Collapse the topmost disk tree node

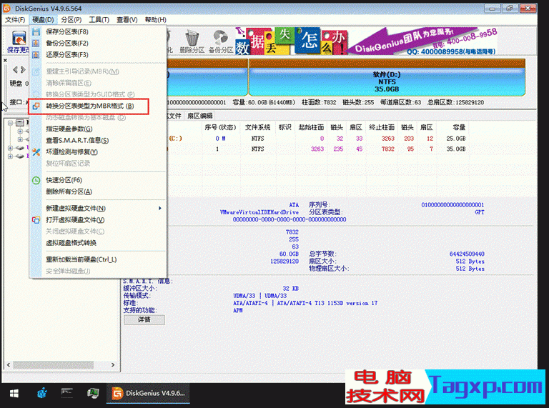point(10,123)
